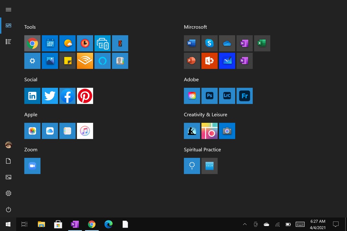Click the Windows Start button
347x231 pixels.
[8, 224]
